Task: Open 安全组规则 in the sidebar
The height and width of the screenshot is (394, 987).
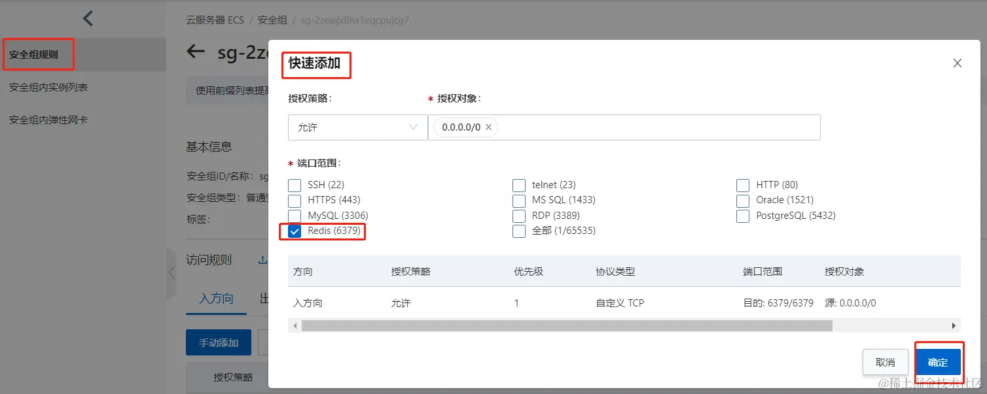Action: tap(34, 55)
